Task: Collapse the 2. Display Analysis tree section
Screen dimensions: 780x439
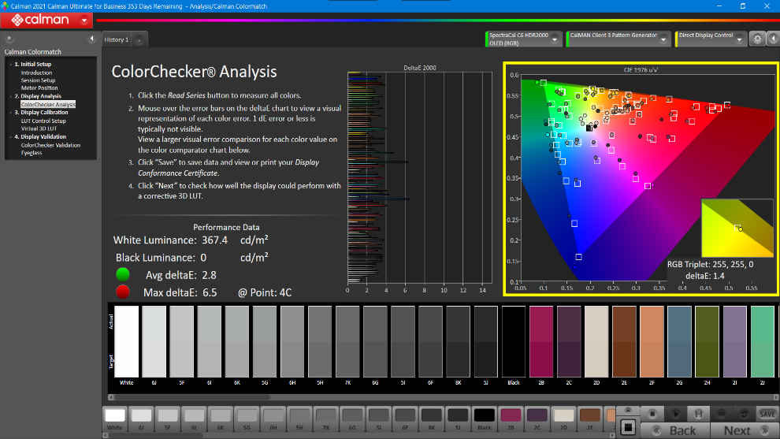Action: click(x=10, y=96)
